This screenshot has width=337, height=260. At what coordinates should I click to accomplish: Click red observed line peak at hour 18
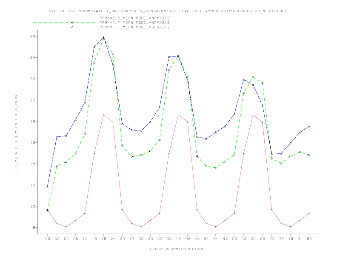tap(103, 115)
